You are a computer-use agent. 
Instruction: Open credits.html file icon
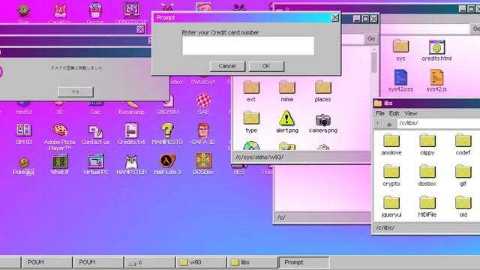click(x=436, y=50)
